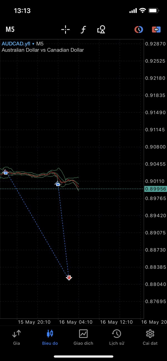Activate the crosshair tool
Viewport: 167px width, 361px height.
(65, 29)
